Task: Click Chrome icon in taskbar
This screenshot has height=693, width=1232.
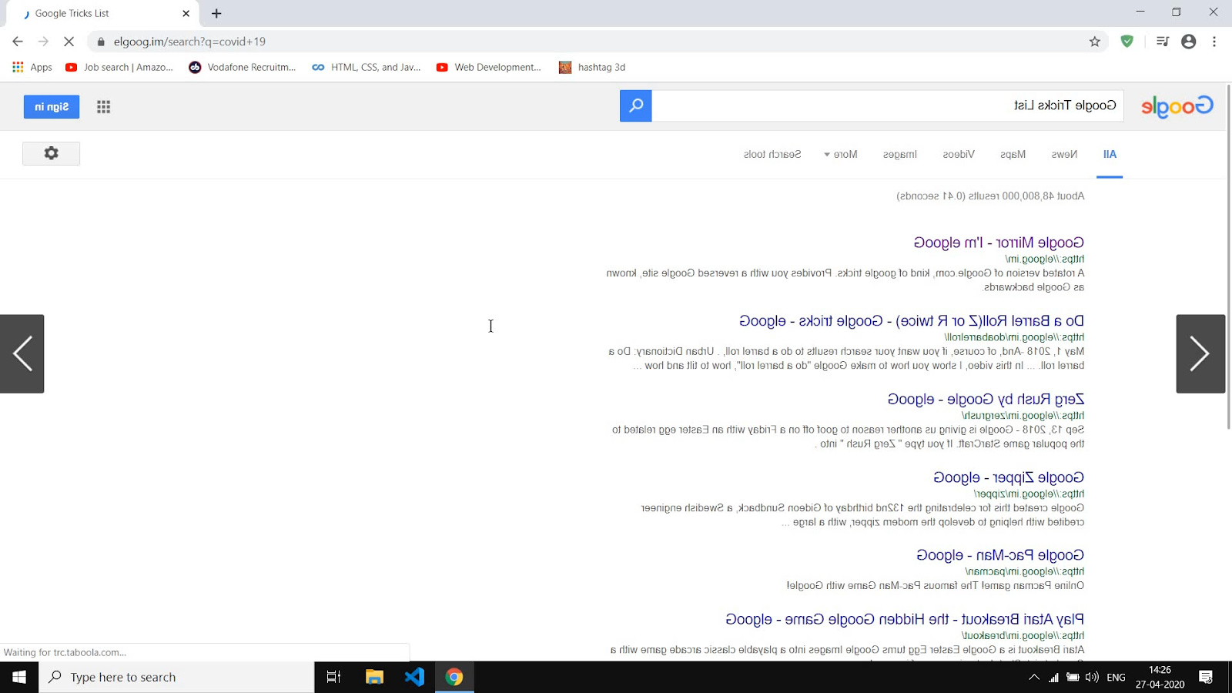Action: [454, 677]
